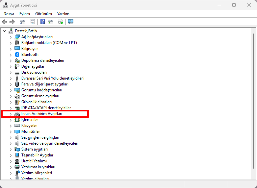Open the Eylem menu

[25, 14]
